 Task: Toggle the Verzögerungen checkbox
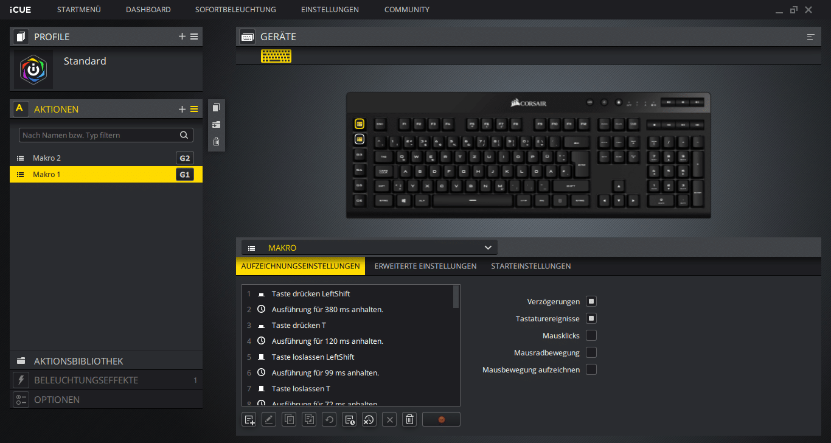pyautogui.click(x=591, y=301)
